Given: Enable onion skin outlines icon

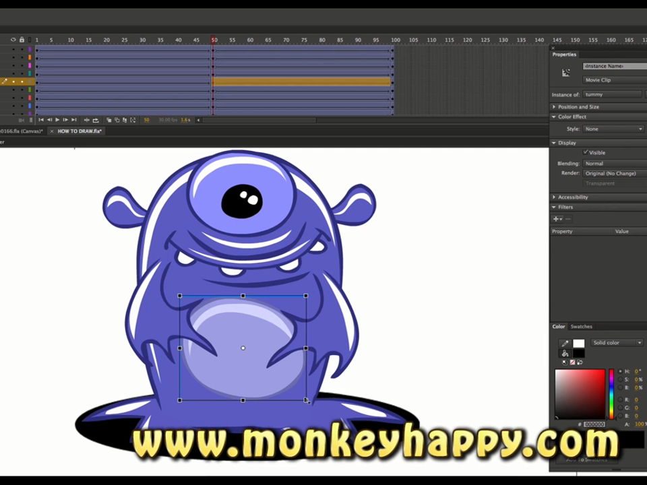Looking at the screenshot, I should (x=117, y=120).
